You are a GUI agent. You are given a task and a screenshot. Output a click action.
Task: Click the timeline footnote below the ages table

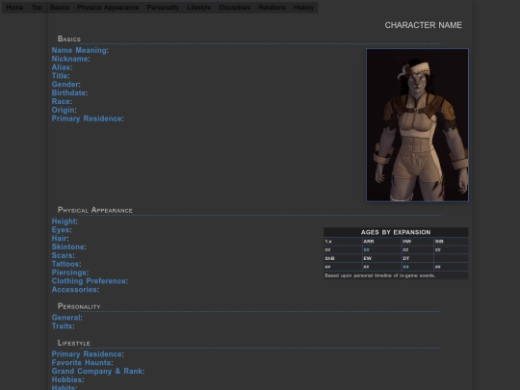[x=379, y=275]
